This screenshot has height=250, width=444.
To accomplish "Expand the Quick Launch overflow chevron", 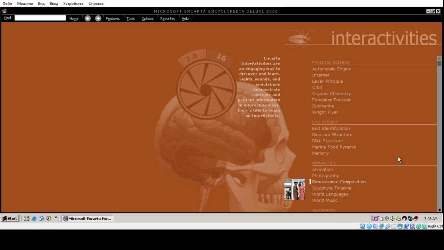I will (x=56, y=218).
